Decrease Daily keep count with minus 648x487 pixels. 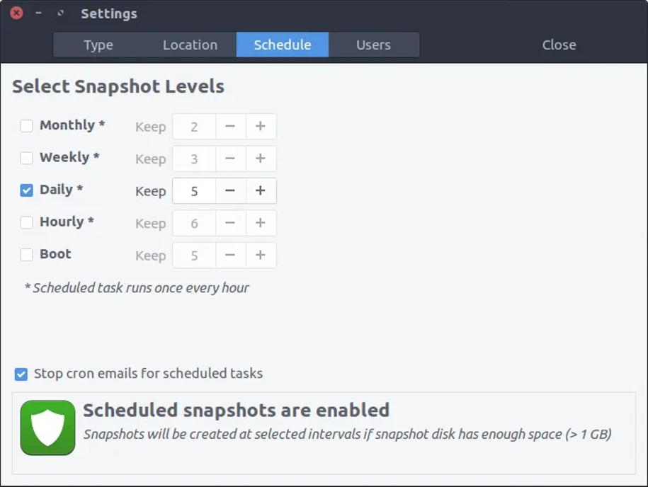pyautogui.click(x=230, y=191)
